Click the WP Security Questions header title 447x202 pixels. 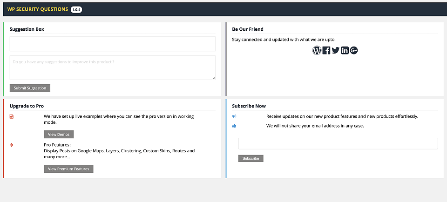click(x=38, y=9)
